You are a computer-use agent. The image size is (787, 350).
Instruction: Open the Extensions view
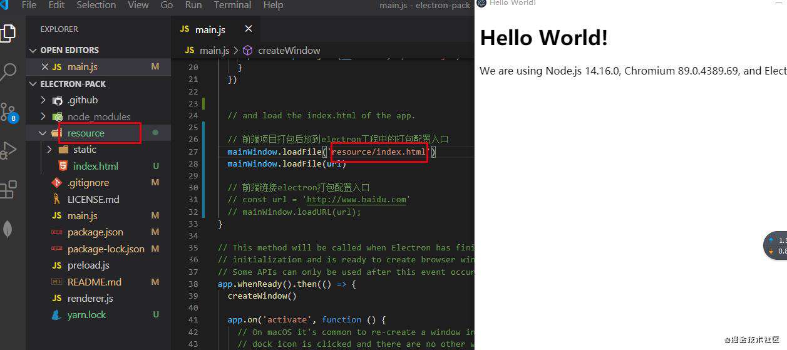(x=8, y=190)
